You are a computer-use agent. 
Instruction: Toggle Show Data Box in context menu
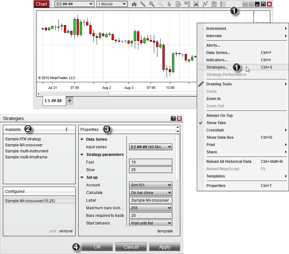(x=220, y=137)
